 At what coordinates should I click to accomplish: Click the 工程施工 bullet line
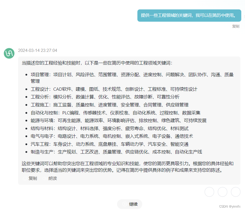110,105
